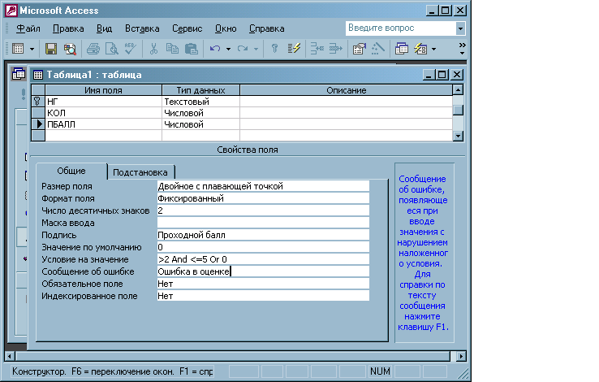Open the Вид menu

pos(104,28)
